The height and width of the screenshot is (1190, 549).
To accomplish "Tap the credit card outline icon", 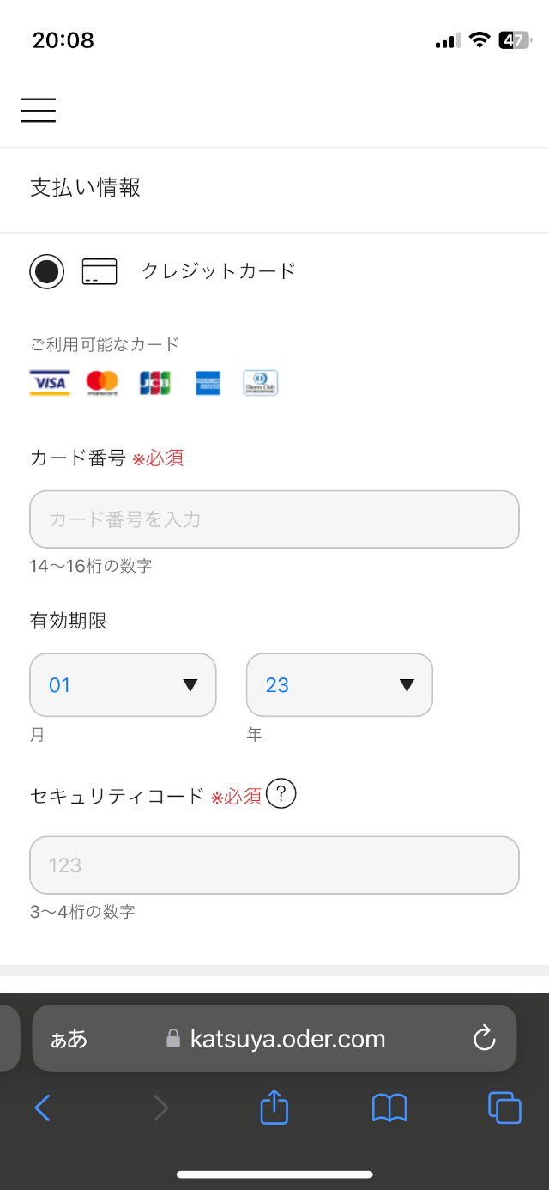I will [x=100, y=271].
